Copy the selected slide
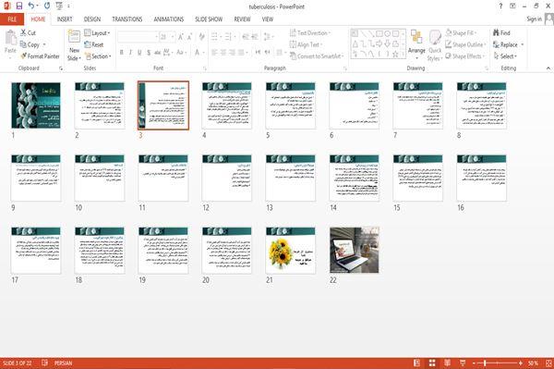 click(x=30, y=44)
